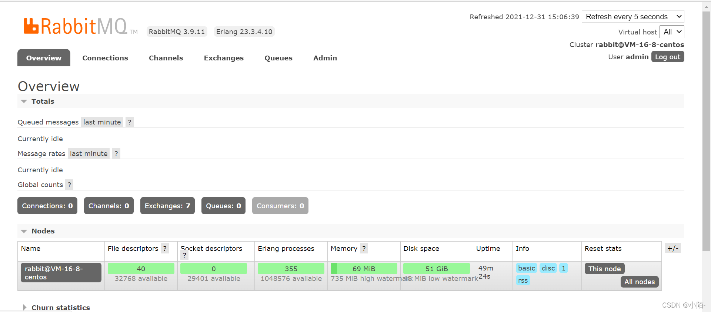Open the Virtual host dropdown
Image resolution: width=711 pixels, height=312 pixels.
(672, 32)
